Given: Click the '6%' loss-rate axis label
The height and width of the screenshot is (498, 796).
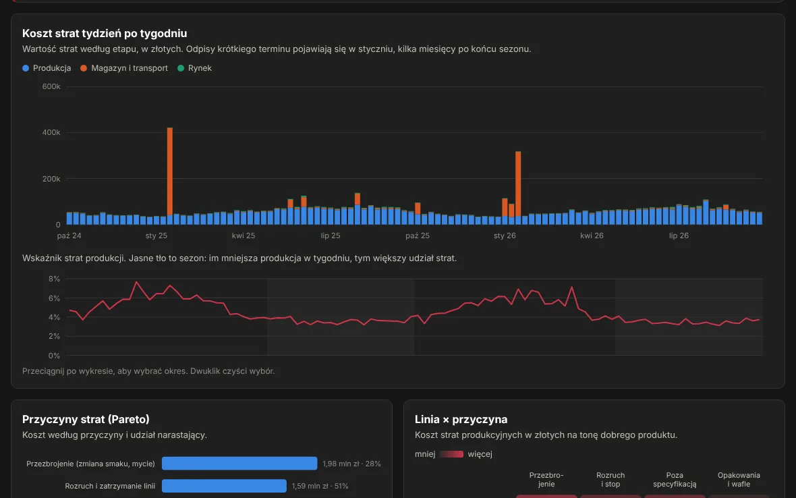Looking at the screenshot, I should coord(55,298).
